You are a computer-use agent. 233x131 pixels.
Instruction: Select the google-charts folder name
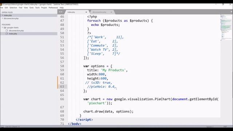[x=13, y=28]
